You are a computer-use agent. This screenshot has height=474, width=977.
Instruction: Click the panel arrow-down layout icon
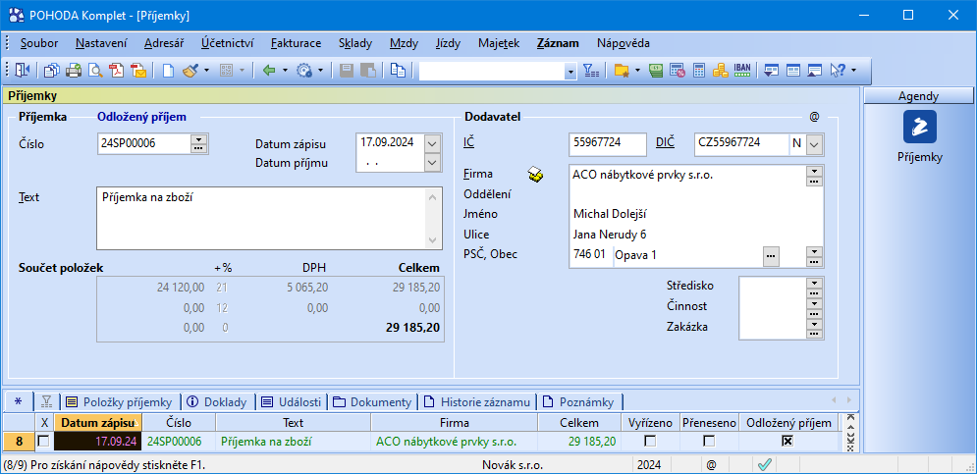pyautogui.click(x=772, y=71)
